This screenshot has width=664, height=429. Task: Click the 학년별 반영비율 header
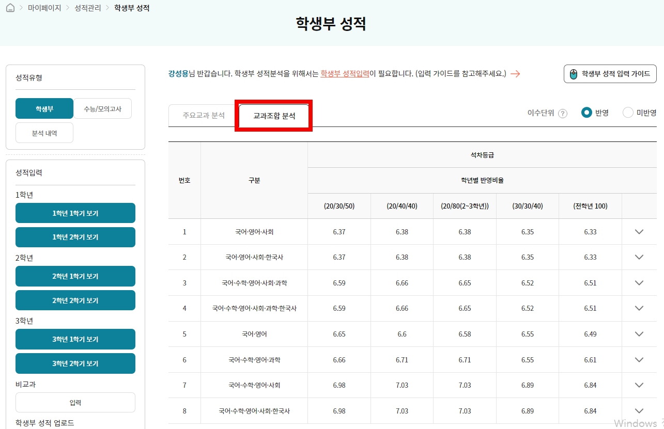pyautogui.click(x=482, y=180)
